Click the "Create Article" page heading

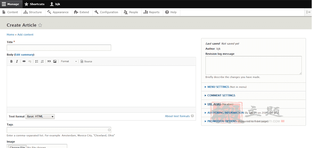[21, 25]
